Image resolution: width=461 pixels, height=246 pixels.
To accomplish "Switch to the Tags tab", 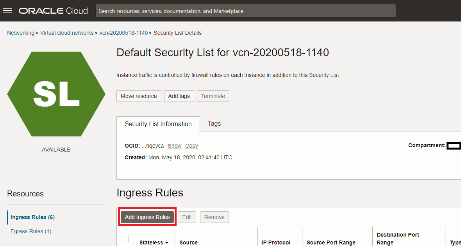I will click(214, 123).
